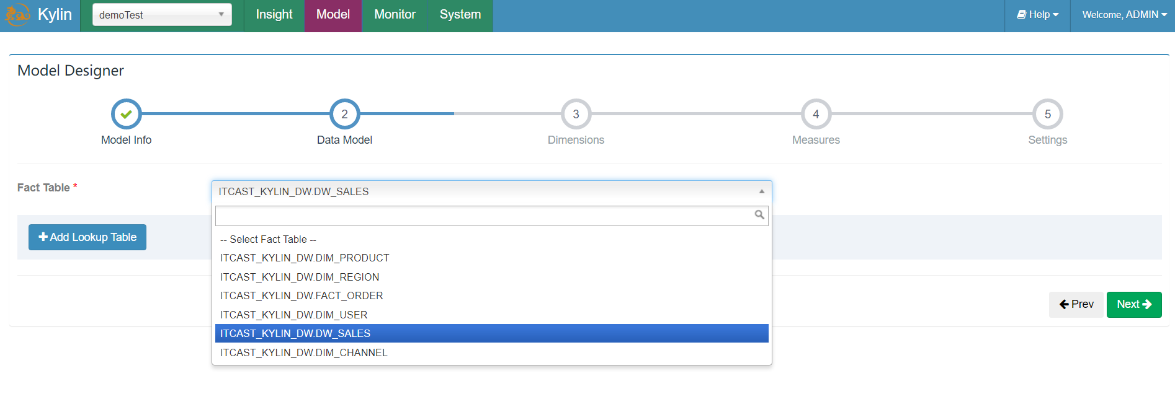Collapse the Fact Table select box
Image resolution: width=1175 pixels, height=420 pixels.
coord(492,191)
